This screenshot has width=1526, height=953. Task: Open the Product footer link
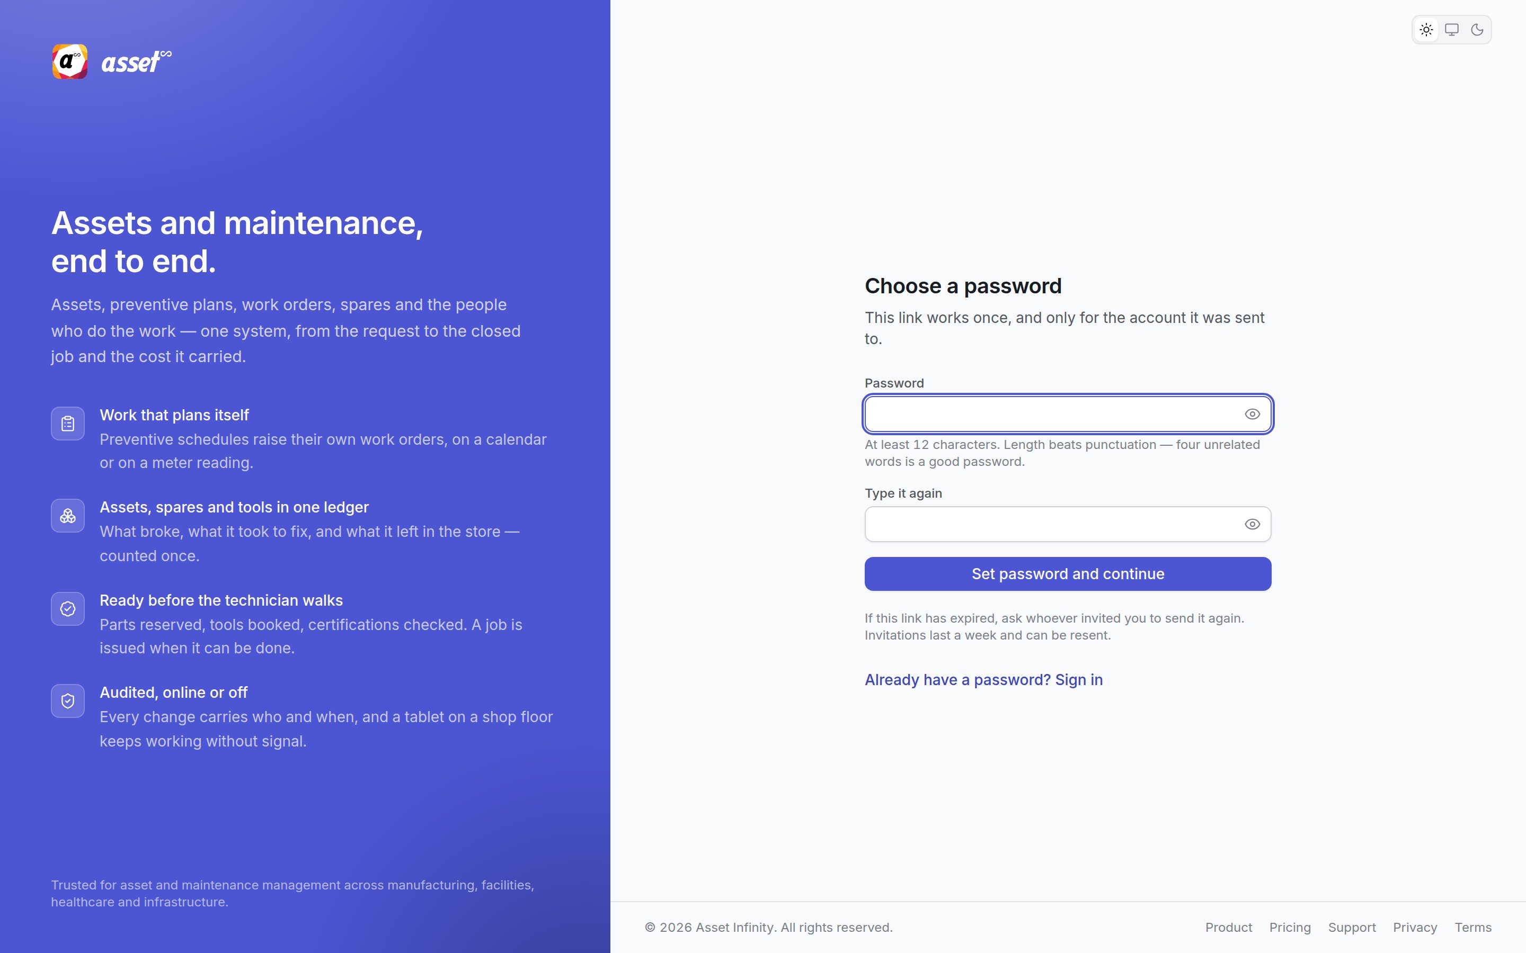(x=1228, y=928)
